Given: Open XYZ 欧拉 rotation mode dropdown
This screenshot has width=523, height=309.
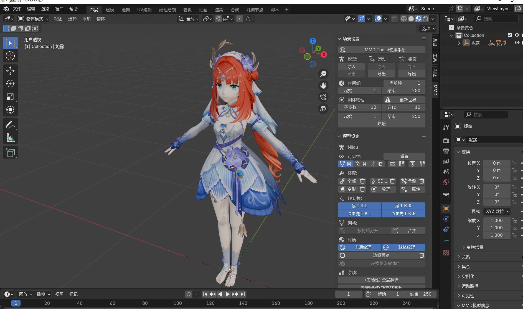Looking at the screenshot, I should [x=497, y=211].
